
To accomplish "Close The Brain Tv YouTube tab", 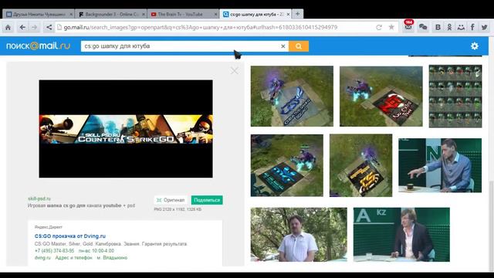I will 216,15.
